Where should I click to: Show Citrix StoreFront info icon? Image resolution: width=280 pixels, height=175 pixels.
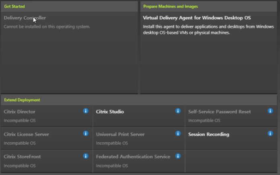[x=86, y=156]
